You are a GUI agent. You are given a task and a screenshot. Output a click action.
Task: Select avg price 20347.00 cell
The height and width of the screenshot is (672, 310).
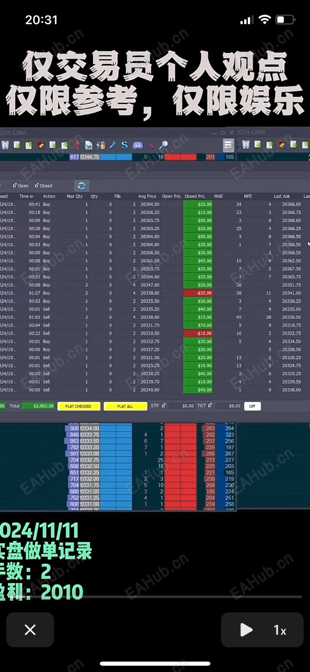pos(150,285)
